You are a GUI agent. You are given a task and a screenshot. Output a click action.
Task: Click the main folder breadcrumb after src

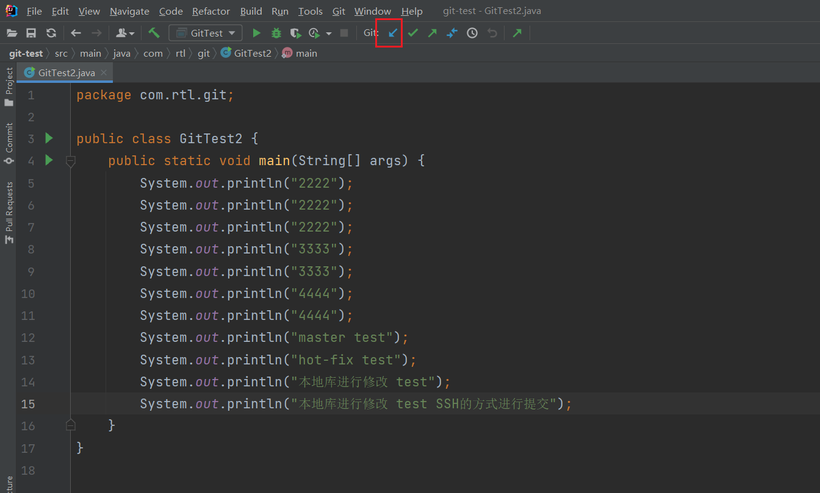90,54
